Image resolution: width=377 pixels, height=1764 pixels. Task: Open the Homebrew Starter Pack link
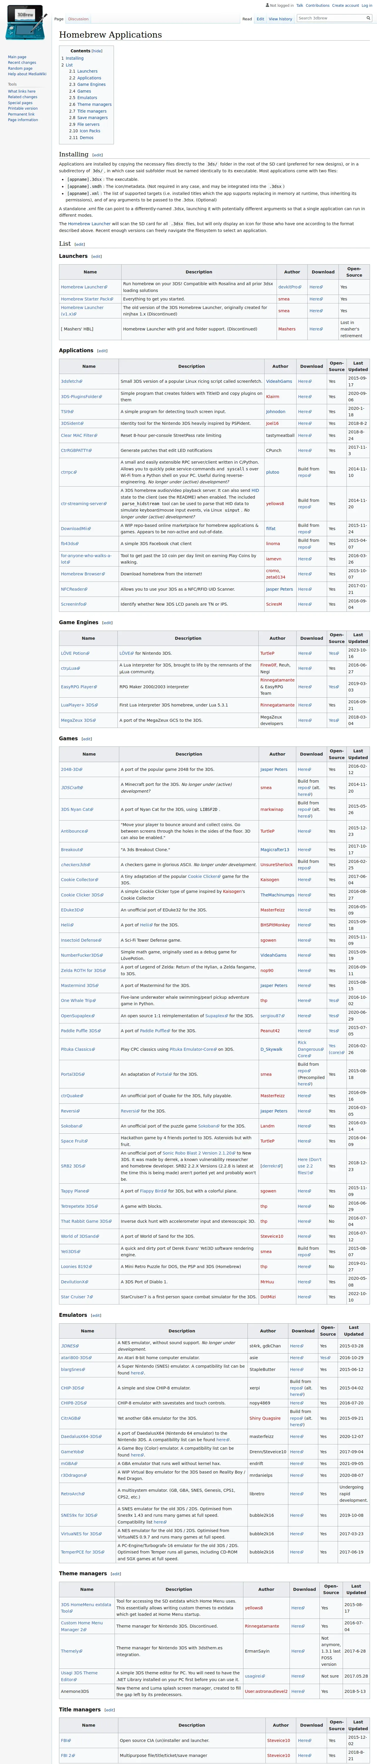(86, 299)
